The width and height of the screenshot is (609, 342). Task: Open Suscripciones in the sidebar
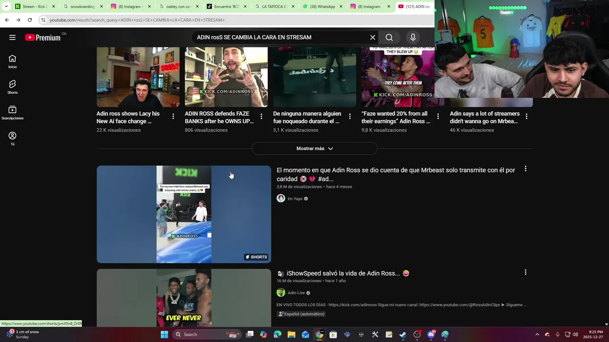pos(12,113)
